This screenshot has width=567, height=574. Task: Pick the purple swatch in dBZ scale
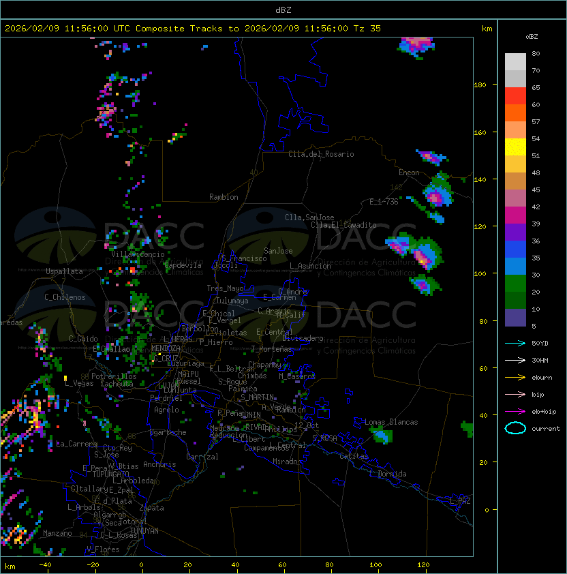coord(515,232)
